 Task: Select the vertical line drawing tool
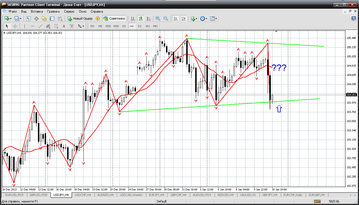pyautogui.click(x=24, y=26)
